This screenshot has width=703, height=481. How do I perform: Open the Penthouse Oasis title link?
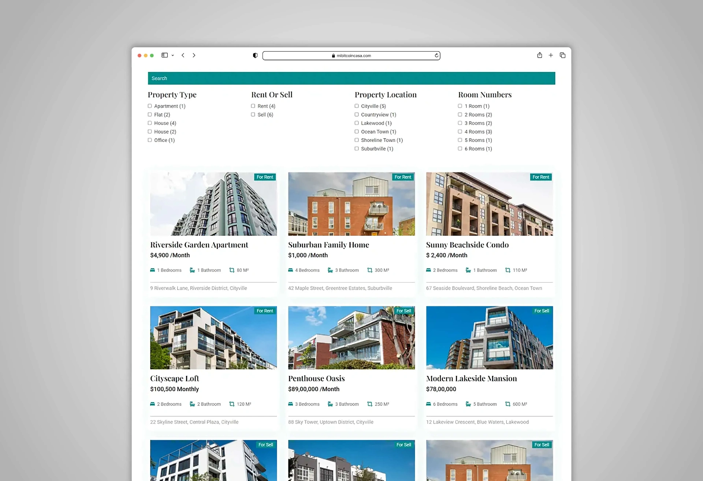click(x=316, y=379)
